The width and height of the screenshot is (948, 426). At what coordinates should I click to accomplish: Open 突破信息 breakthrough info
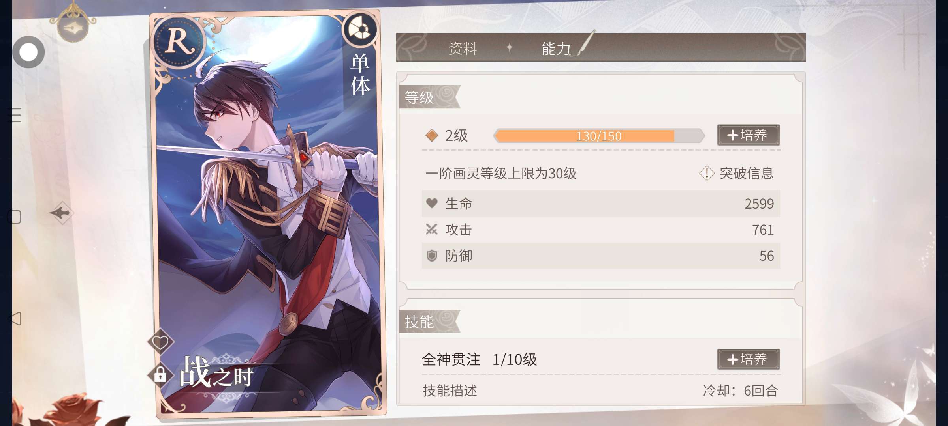tap(737, 173)
